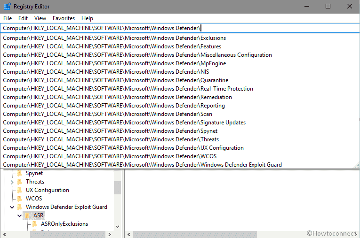Select the NIS path suggestion
Screen dimensions: 360x238
click(180, 72)
